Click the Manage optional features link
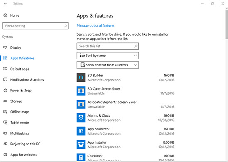The width and height of the screenshot is (228, 162). [95, 25]
